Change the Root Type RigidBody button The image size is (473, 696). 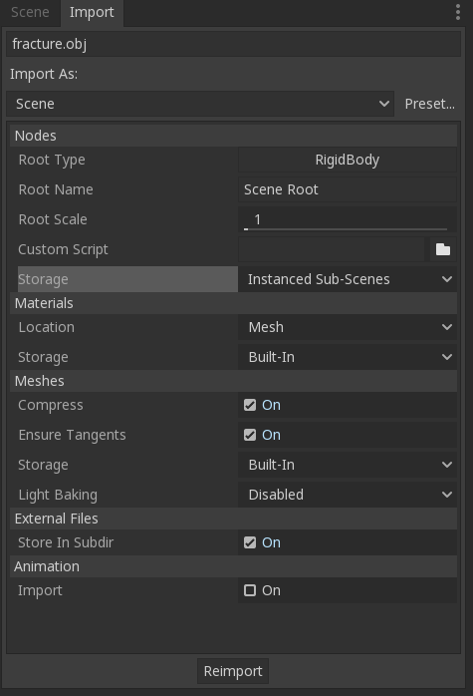(348, 160)
